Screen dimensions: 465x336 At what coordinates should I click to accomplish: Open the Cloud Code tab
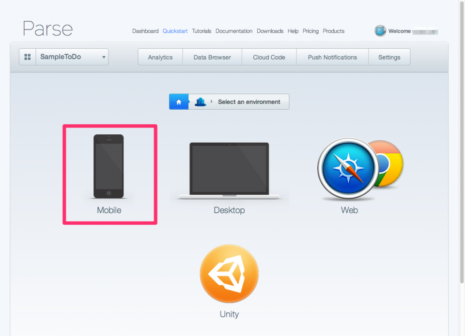point(269,57)
